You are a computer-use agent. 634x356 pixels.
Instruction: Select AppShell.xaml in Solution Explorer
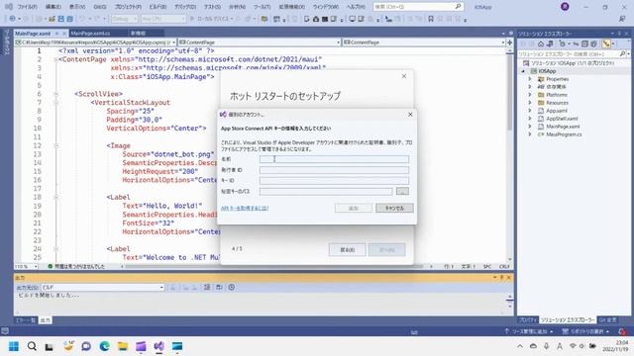click(562, 119)
